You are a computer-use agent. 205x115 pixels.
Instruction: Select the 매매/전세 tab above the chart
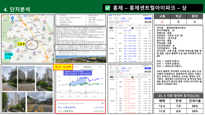click(x=87, y=67)
